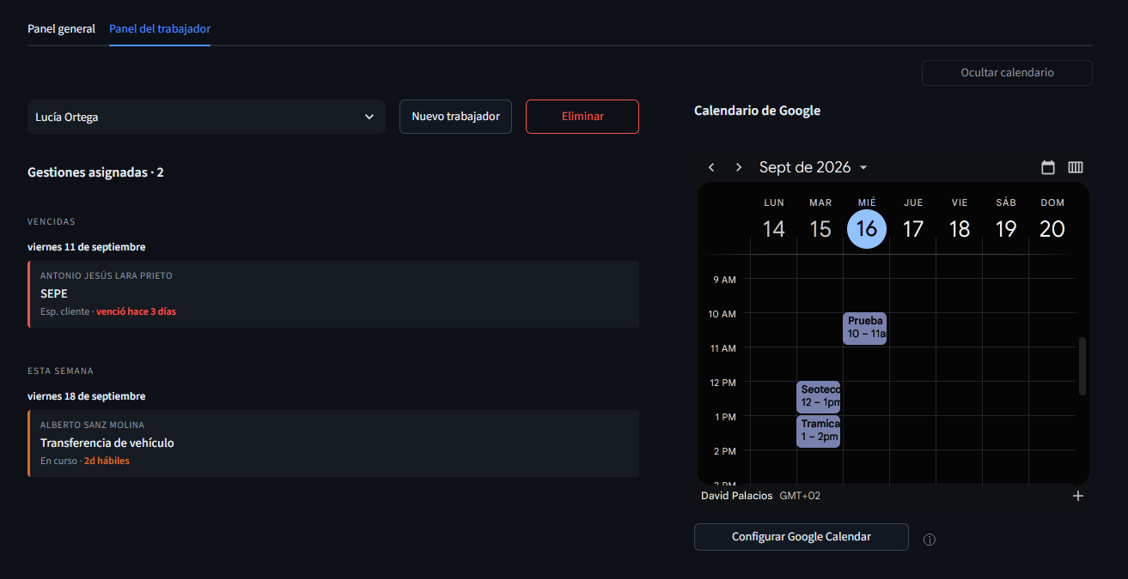Click the calendar today icon

(x=1048, y=167)
